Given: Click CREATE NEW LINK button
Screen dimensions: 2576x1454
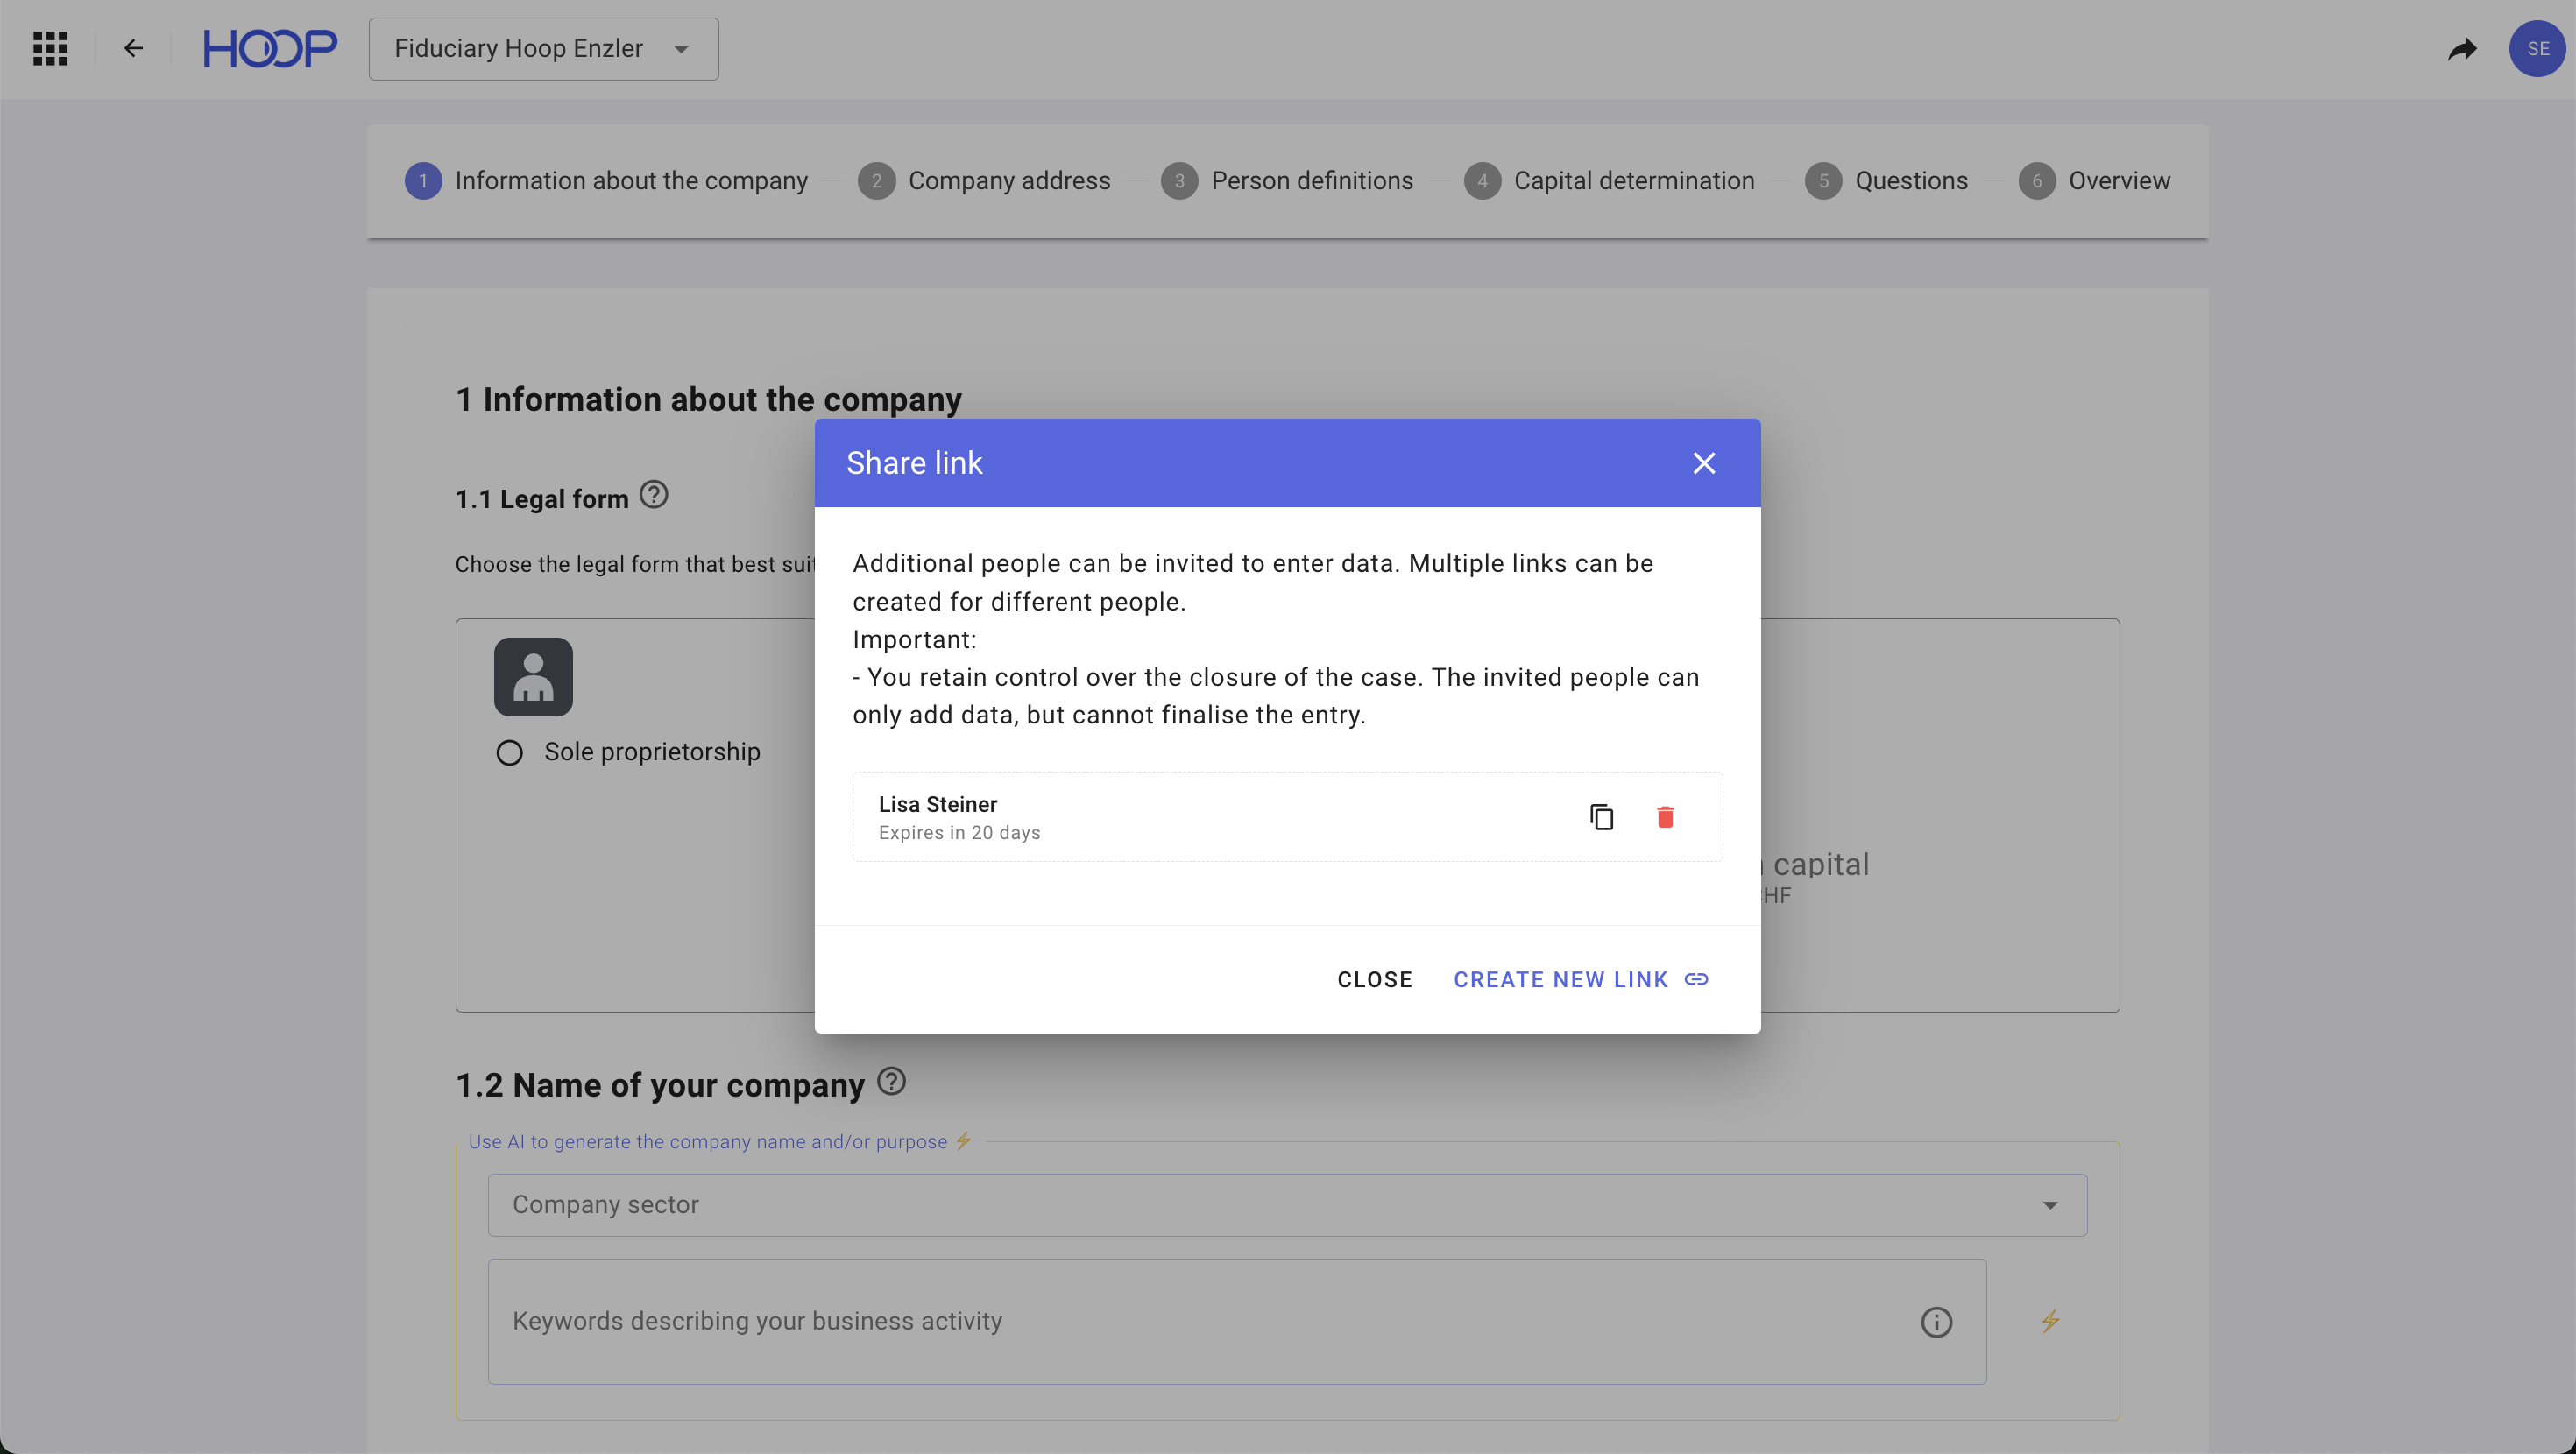Looking at the screenshot, I should (x=1580, y=979).
